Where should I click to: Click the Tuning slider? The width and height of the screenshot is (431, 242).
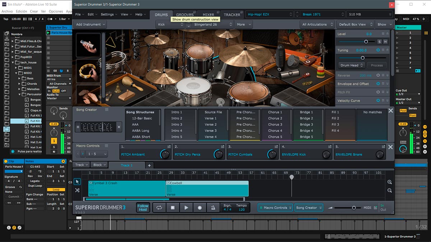point(362,58)
